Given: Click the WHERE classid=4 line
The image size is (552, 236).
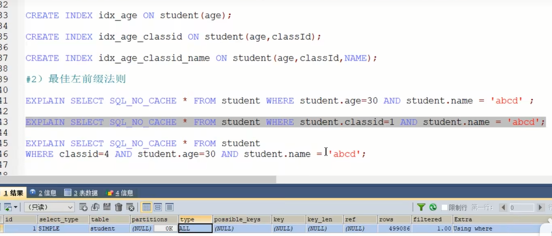Looking at the screenshot, I should (196, 154).
